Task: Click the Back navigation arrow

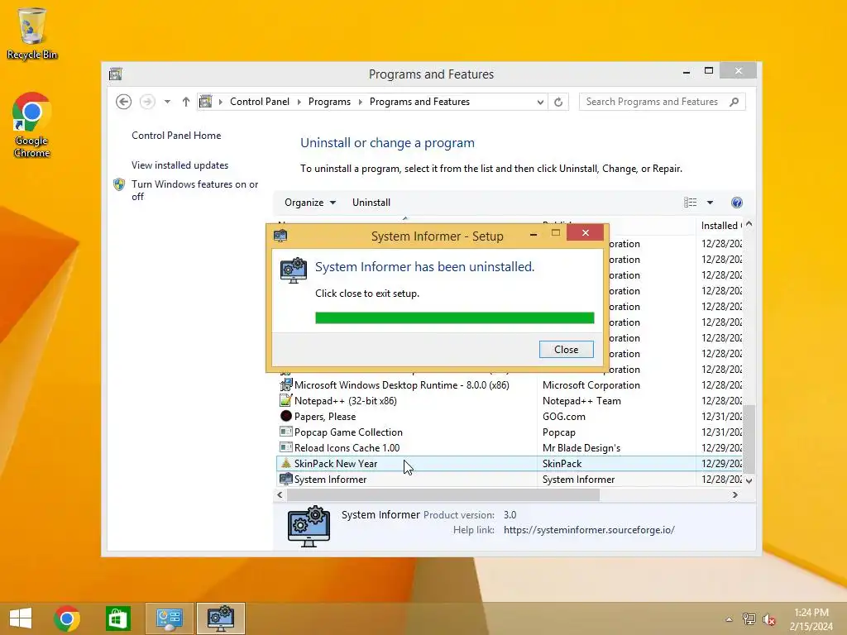Action: point(124,102)
